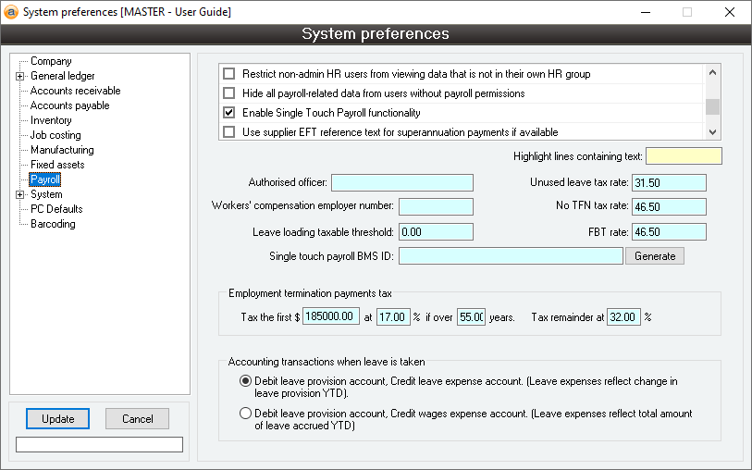Click the app icon in title bar
Screen dimensions: 752x470
(12, 12)
